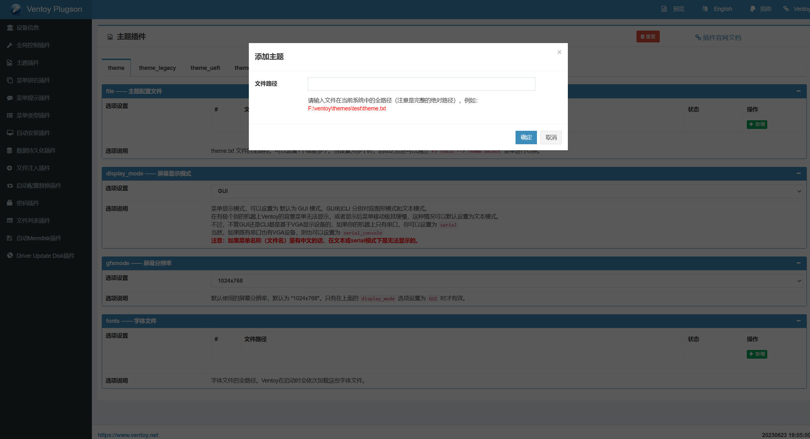
Task: Close the 添加主题 dialog with X
Action: (x=559, y=52)
